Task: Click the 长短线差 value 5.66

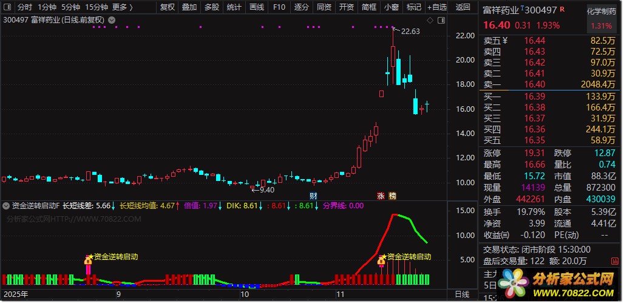Action: [x=103, y=206]
